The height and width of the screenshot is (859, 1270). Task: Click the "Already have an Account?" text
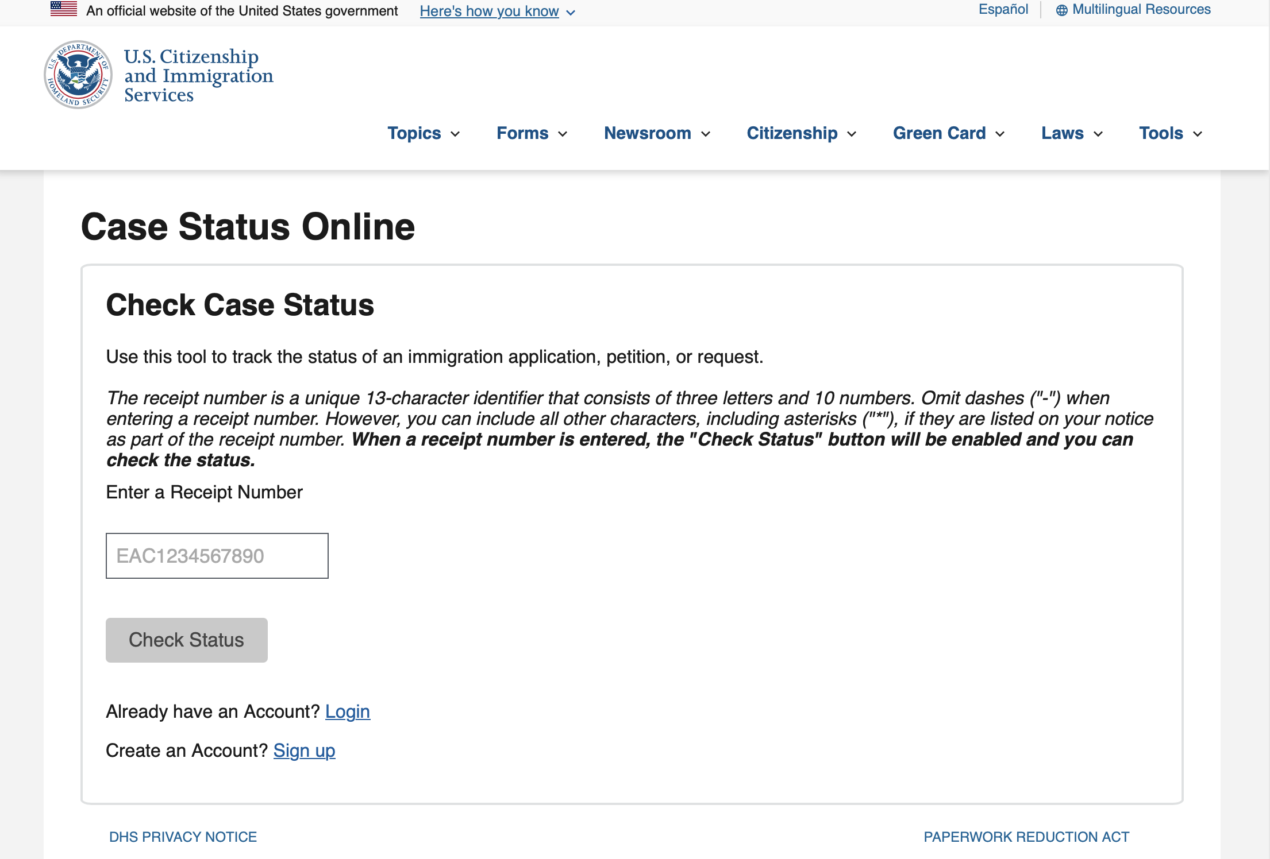(213, 712)
